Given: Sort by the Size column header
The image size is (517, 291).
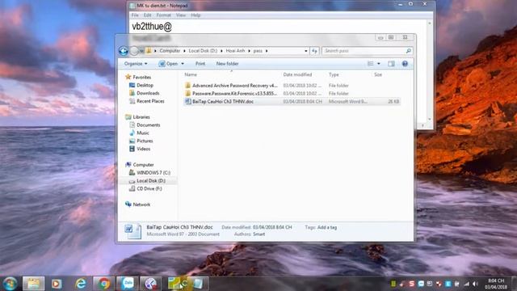Looking at the screenshot, I should (378, 74).
